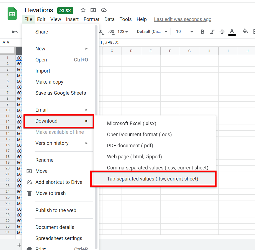Click the Drive shortcut icon in File menu
Screen dimensions: 255x250
(x=29, y=182)
